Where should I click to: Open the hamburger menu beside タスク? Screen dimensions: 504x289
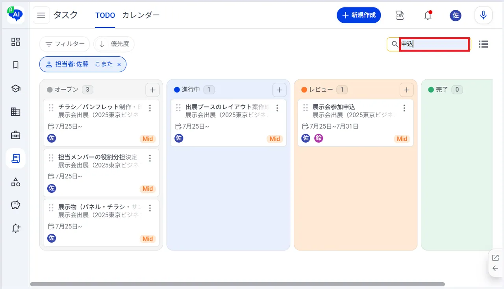[x=41, y=15]
